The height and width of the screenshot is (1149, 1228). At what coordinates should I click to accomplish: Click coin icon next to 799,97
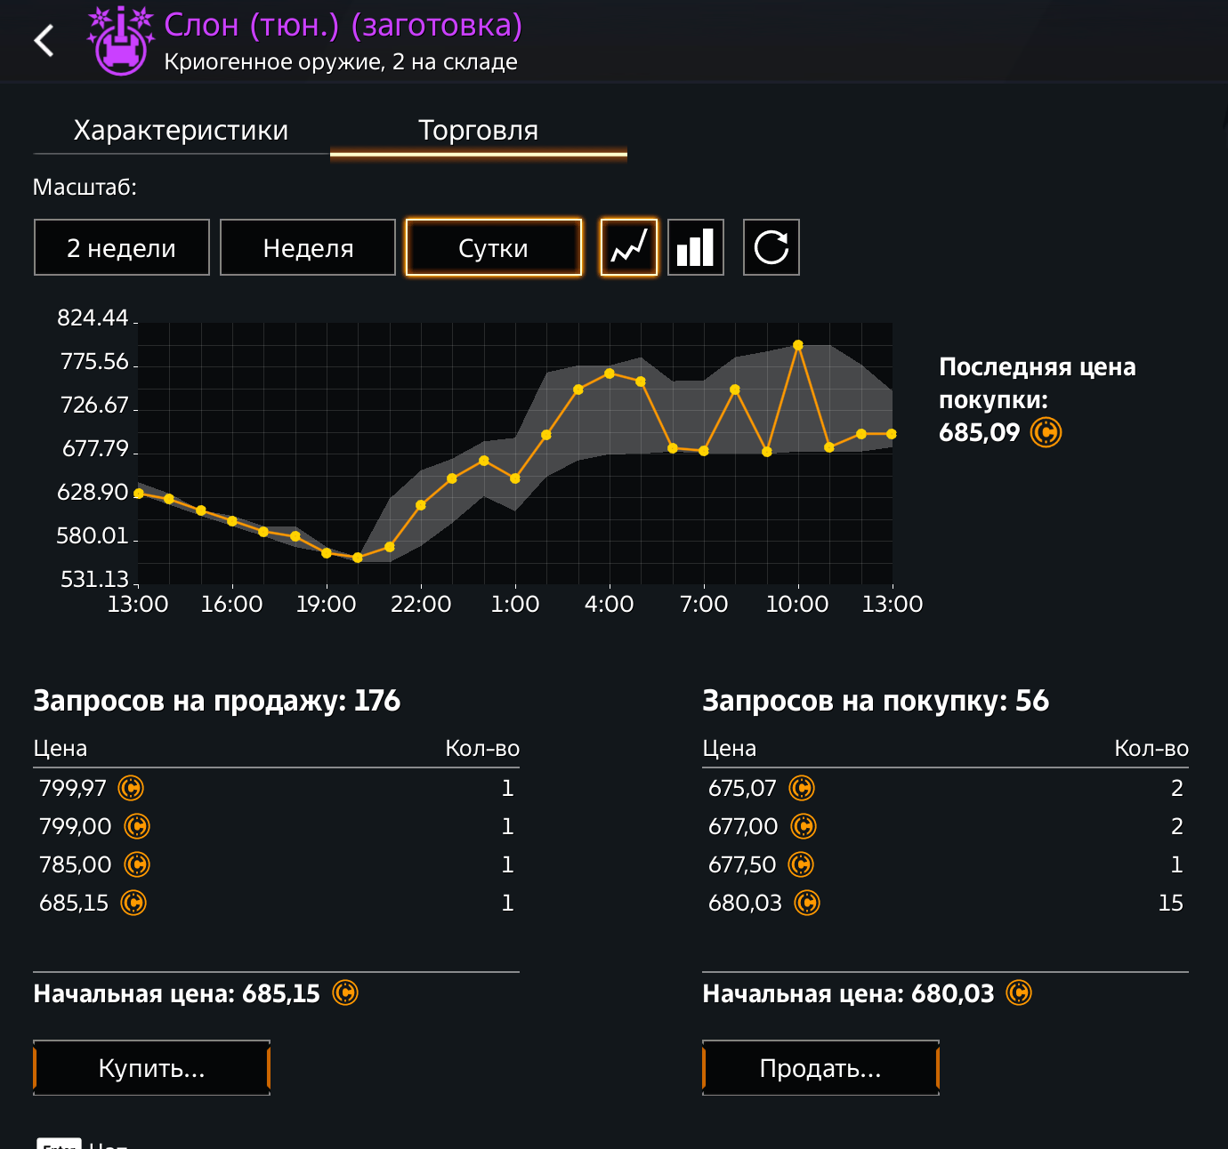point(131,788)
